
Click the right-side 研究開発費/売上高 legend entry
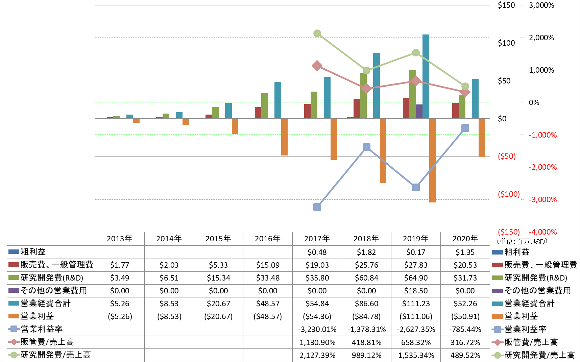click(x=534, y=355)
